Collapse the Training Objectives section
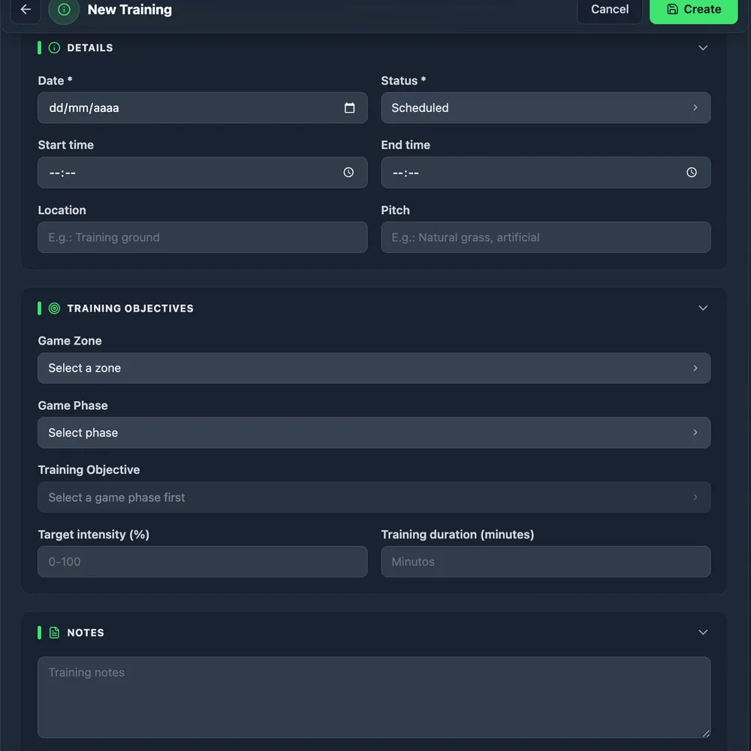Screen dimensions: 751x751 (703, 308)
